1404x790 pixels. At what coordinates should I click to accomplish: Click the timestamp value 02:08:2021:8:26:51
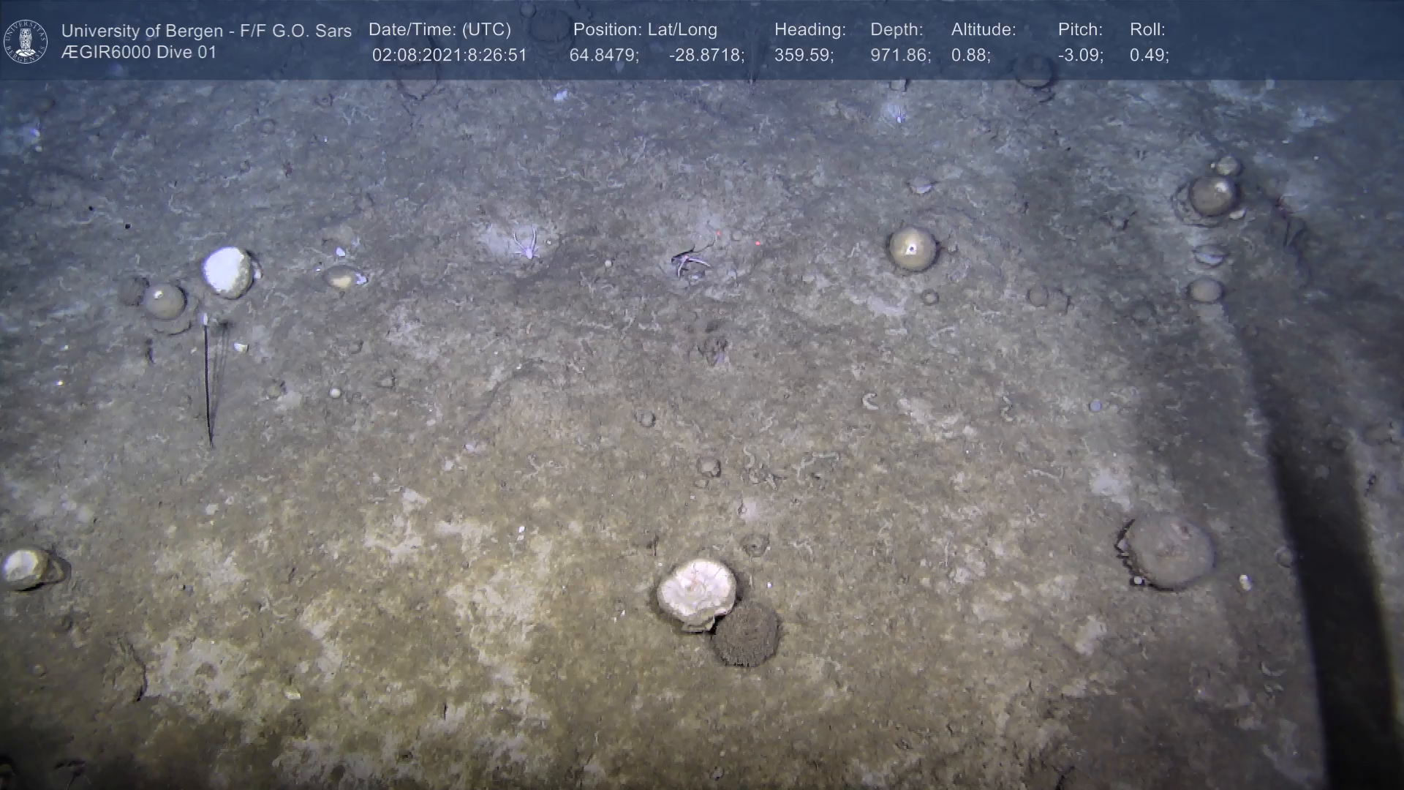[x=449, y=56]
